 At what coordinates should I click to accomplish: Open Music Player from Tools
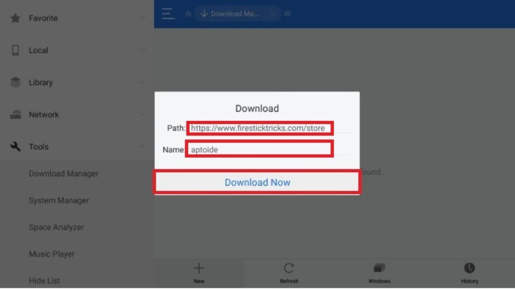click(x=51, y=254)
